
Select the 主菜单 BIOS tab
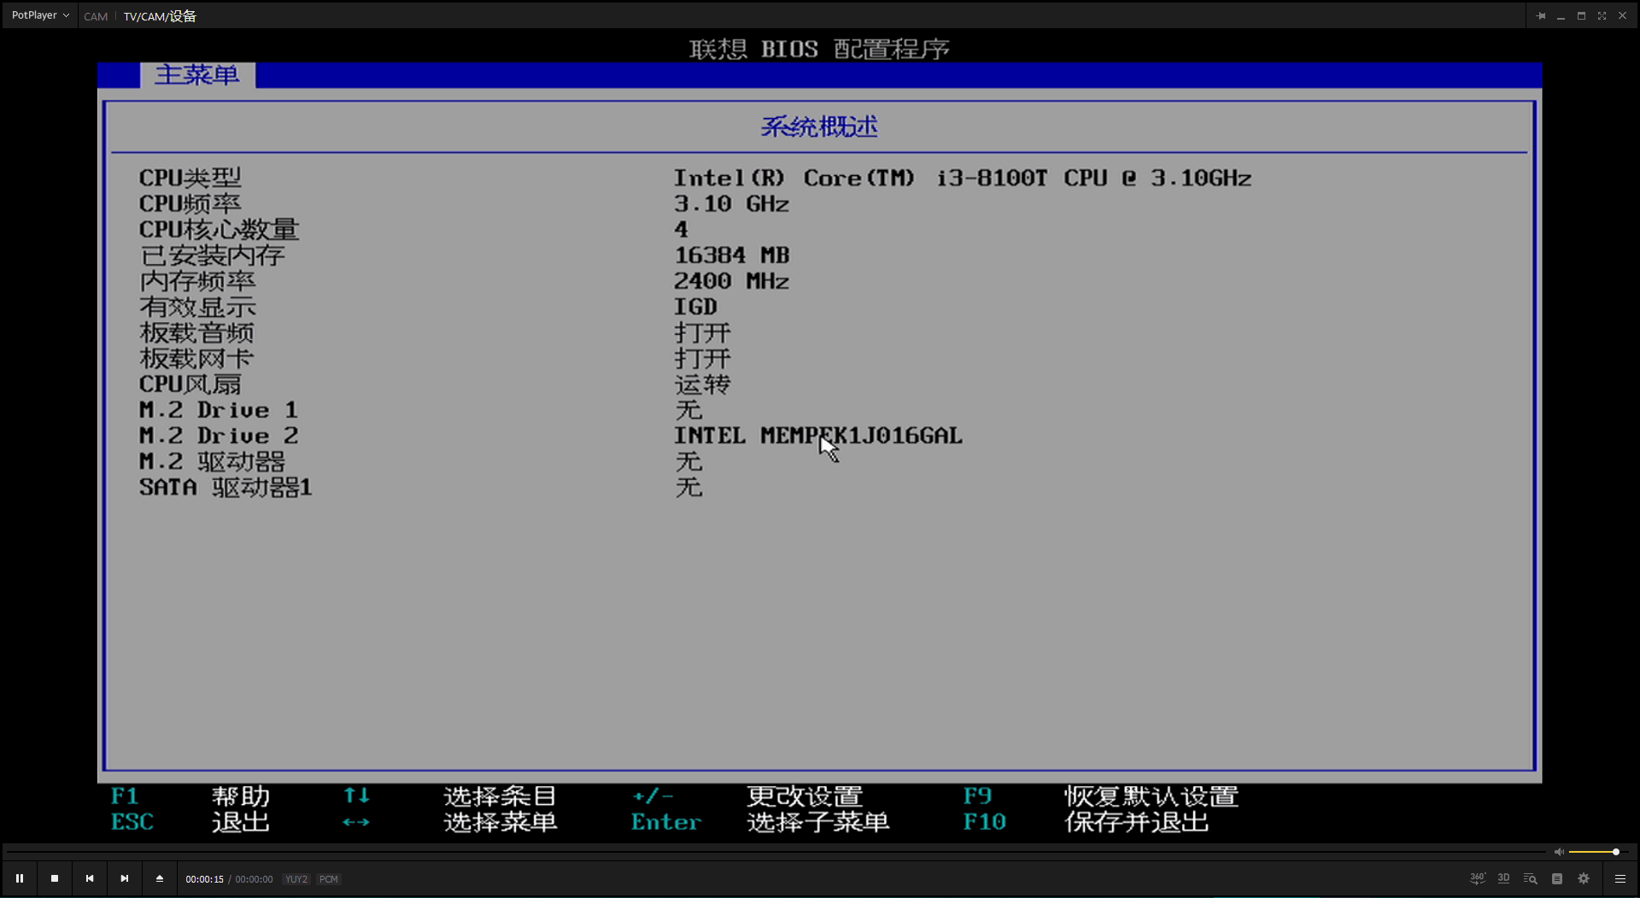click(x=197, y=75)
